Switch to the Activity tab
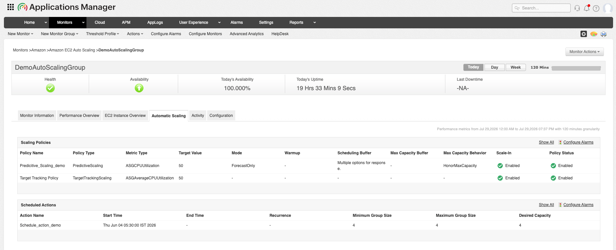 point(198,116)
